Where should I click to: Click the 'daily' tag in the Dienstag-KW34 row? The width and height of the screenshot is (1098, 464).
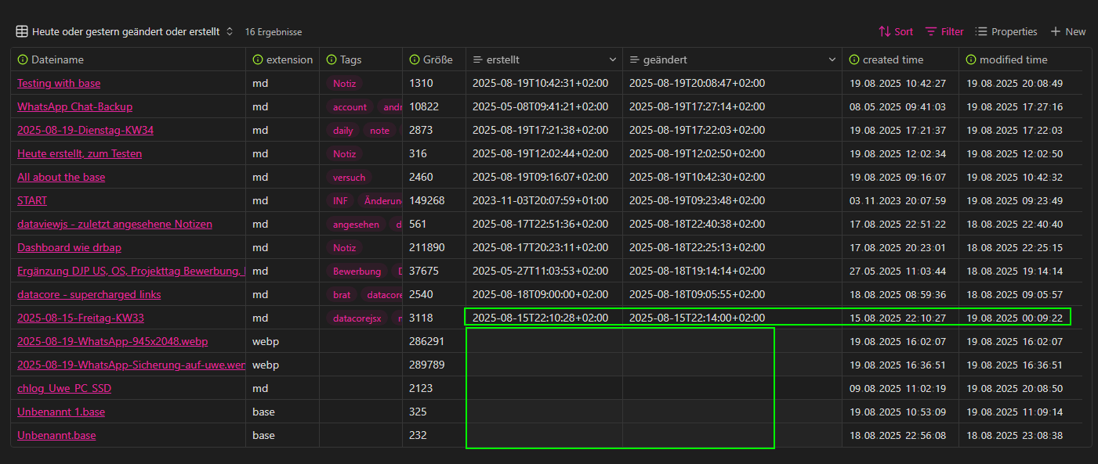(x=342, y=131)
